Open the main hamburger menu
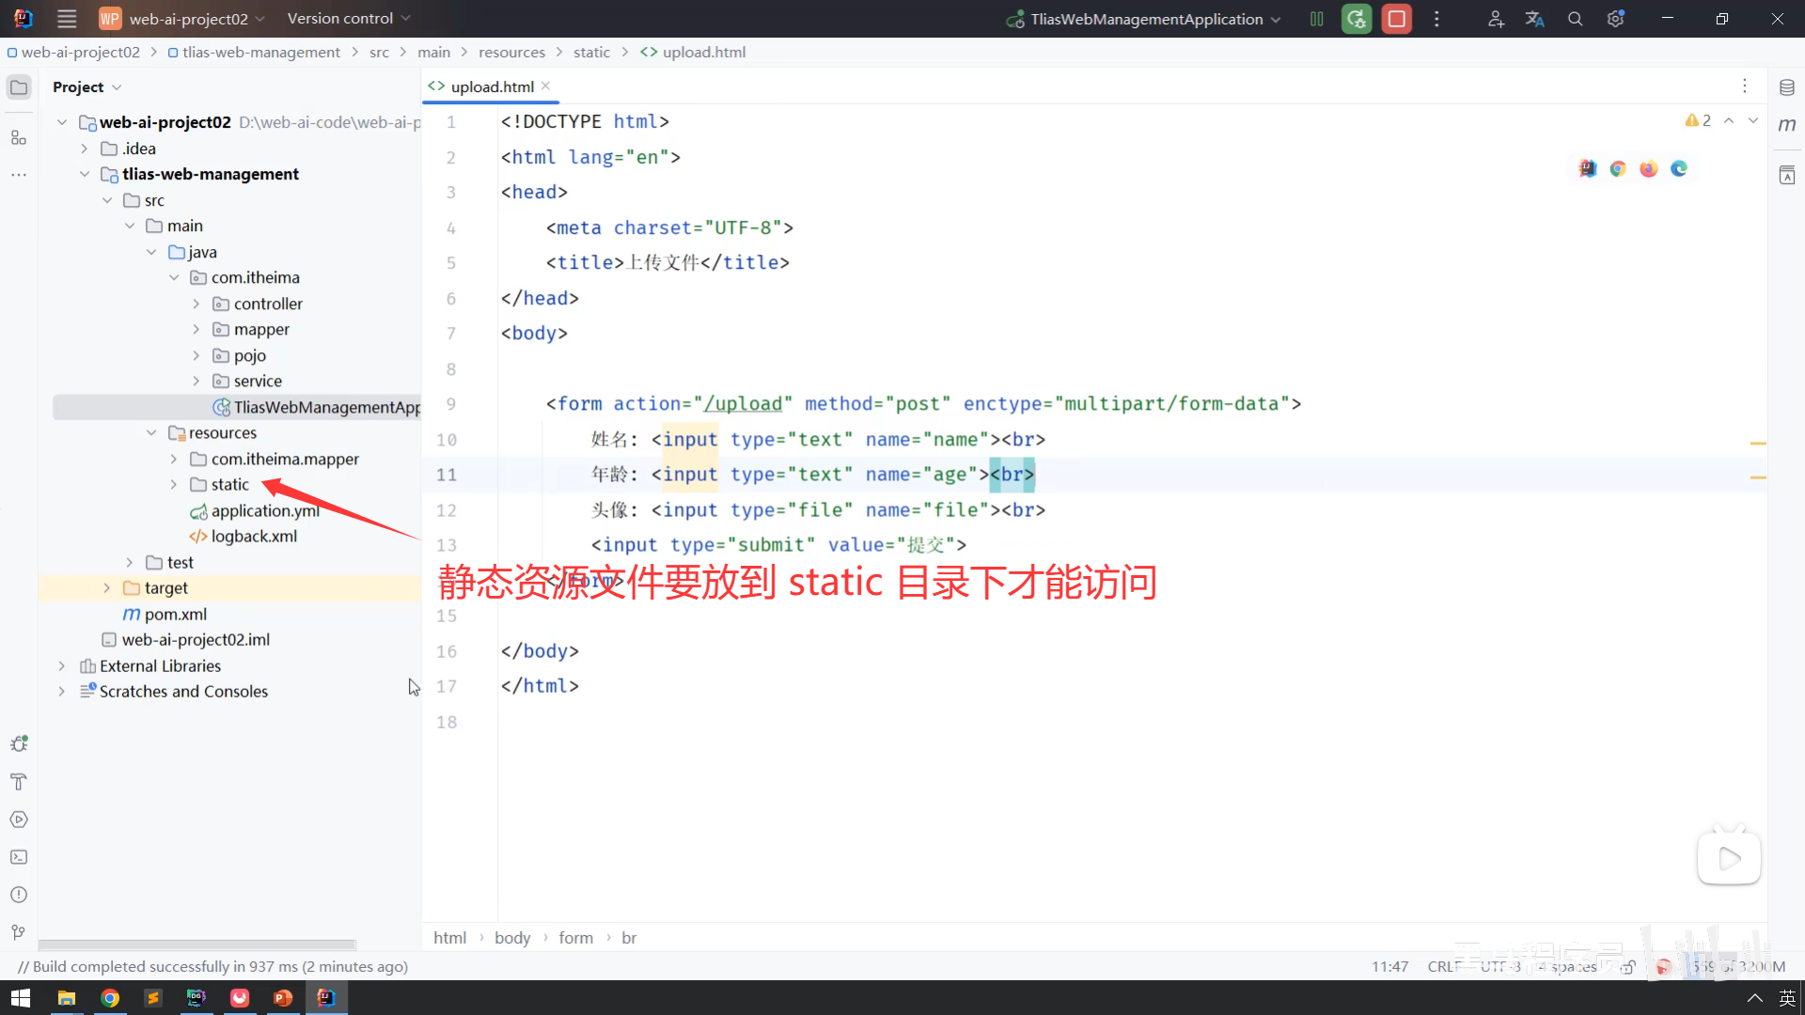This screenshot has width=1805, height=1015. (x=67, y=19)
